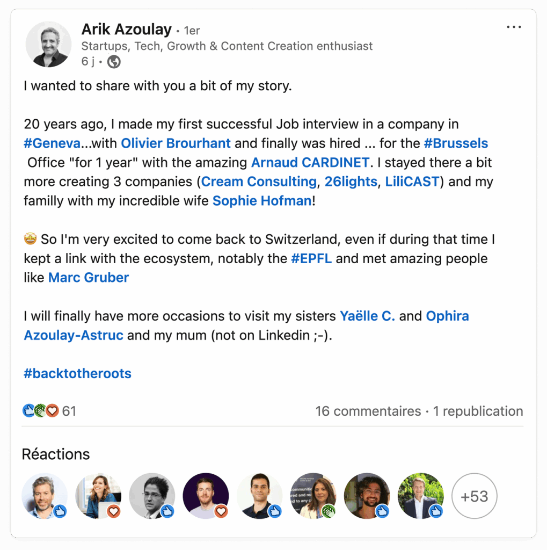Open the Arik Azoulay author name

click(127, 30)
